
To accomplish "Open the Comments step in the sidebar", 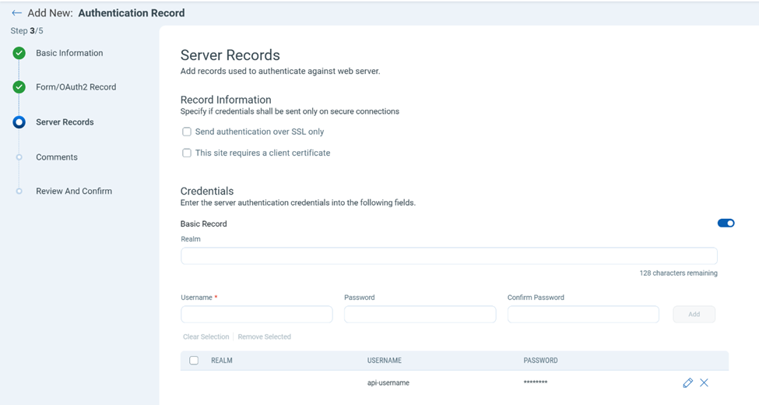I will 57,157.
